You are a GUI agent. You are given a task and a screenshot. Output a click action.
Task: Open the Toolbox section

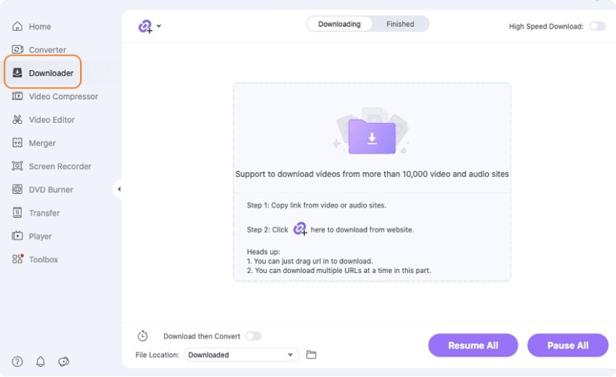pos(43,259)
